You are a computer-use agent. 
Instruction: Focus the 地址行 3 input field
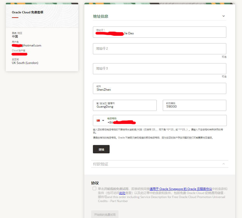pyautogui.click(x=159, y=69)
